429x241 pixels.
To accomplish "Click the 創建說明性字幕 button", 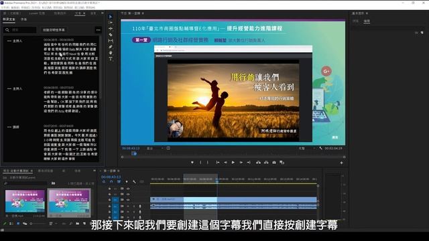I will (54, 30).
